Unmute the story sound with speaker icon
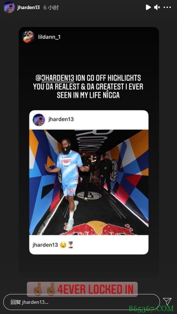177x314 pixels. click(x=157, y=7)
